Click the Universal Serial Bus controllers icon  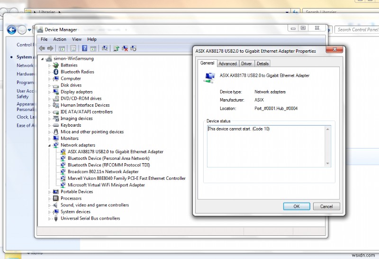(56, 218)
